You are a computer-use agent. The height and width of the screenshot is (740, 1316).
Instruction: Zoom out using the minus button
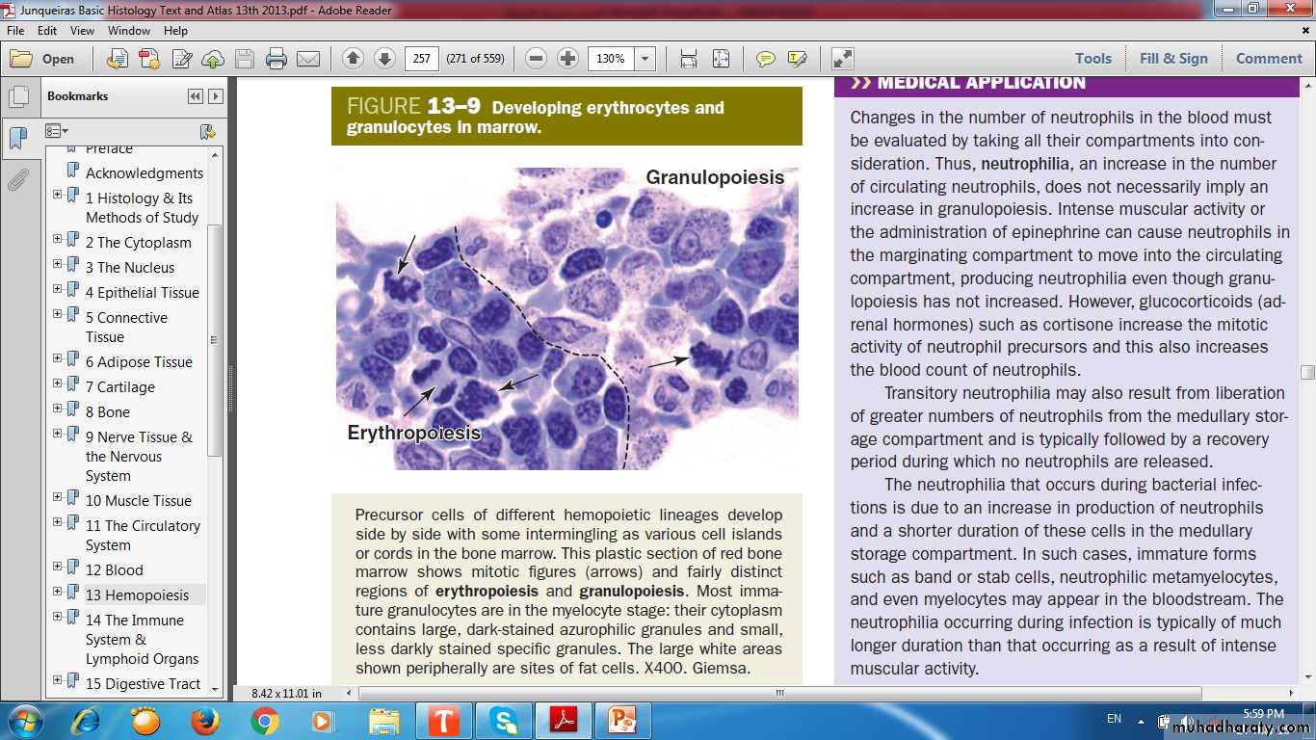[x=537, y=59]
